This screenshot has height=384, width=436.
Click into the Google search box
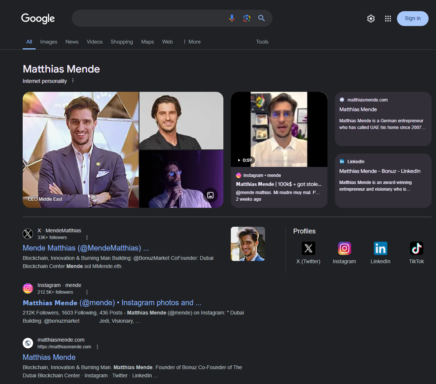(149, 18)
